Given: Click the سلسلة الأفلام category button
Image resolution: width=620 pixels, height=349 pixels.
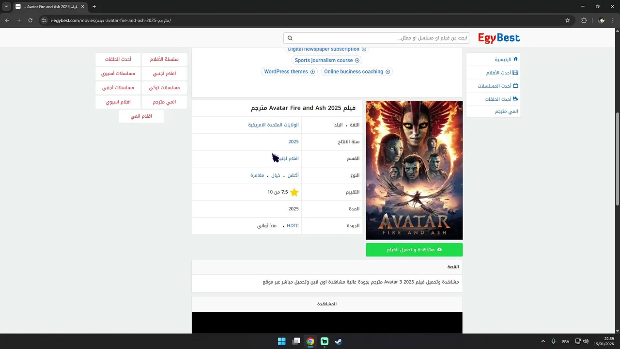Looking at the screenshot, I should coord(165,60).
